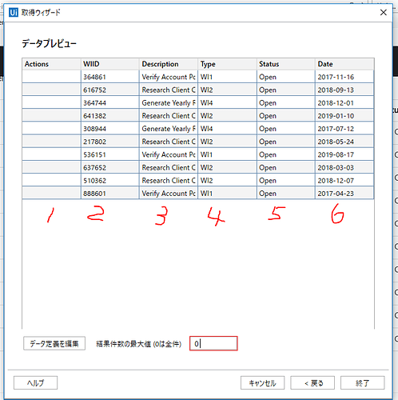Click the データ定義を編集 button
This screenshot has width=398, height=400.
[54, 343]
